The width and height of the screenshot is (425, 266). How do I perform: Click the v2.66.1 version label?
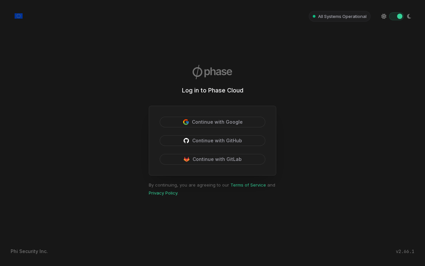click(405, 251)
